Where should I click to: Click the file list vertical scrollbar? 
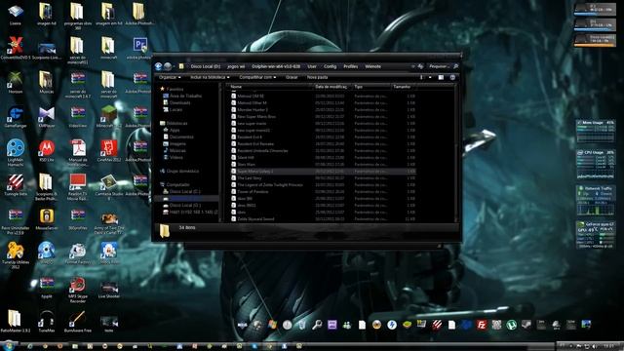click(456, 153)
